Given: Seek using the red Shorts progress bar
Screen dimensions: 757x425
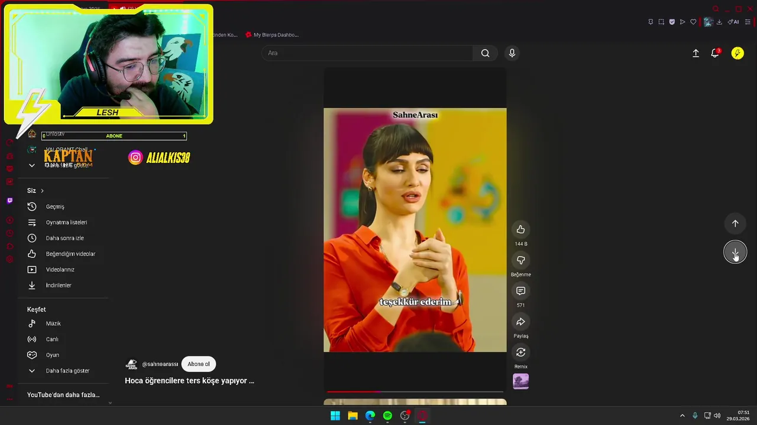Looking at the screenshot, I should pyautogui.click(x=415, y=391).
